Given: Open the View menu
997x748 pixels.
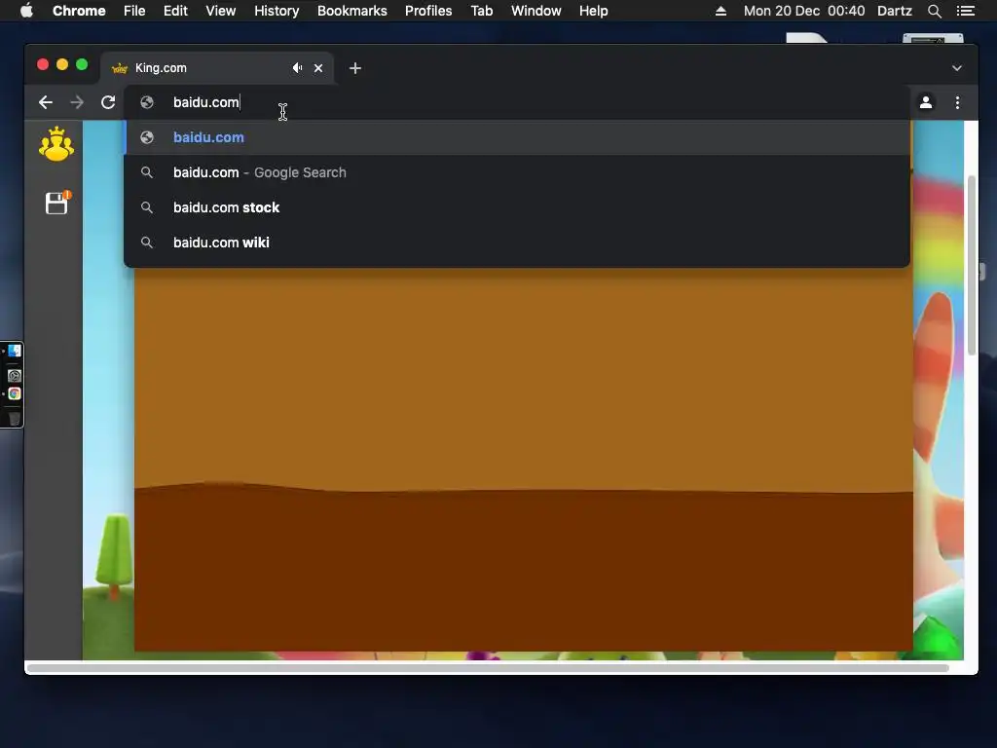Looking at the screenshot, I should point(221,11).
